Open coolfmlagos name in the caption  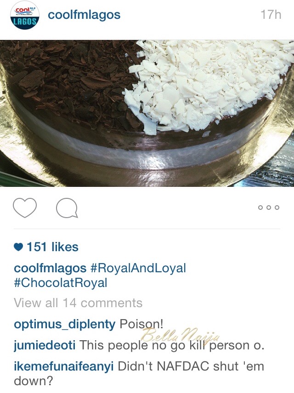pyautogui.click(x=50, y=268)
